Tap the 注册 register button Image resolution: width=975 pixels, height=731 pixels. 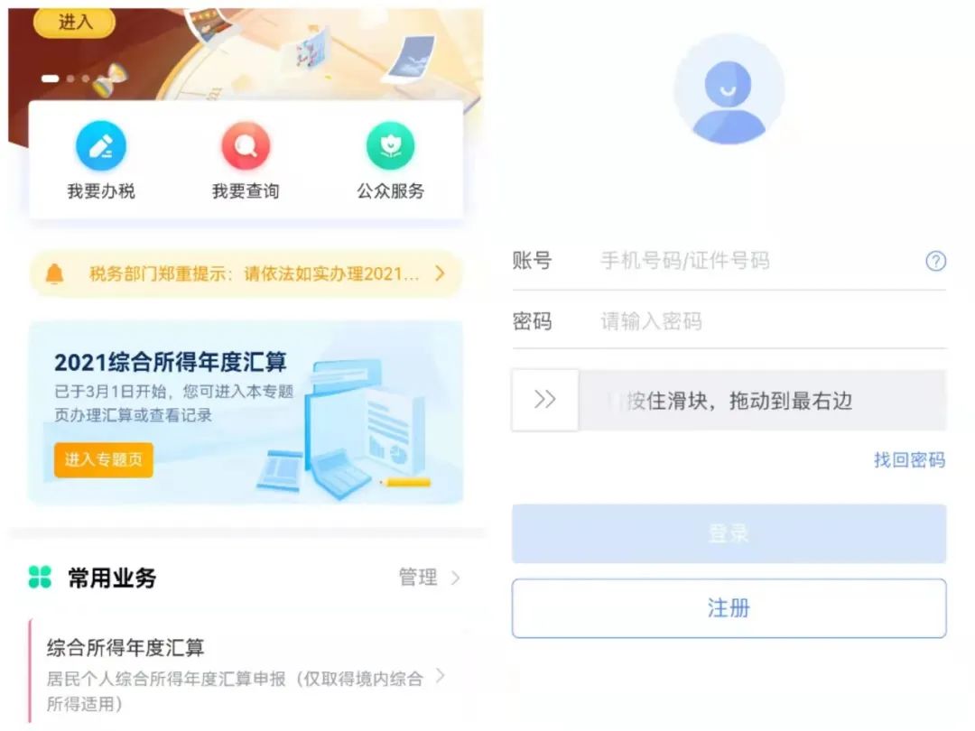click(x=729, y=608)
